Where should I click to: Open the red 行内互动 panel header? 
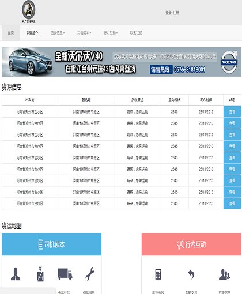click(x=191, y=244)
